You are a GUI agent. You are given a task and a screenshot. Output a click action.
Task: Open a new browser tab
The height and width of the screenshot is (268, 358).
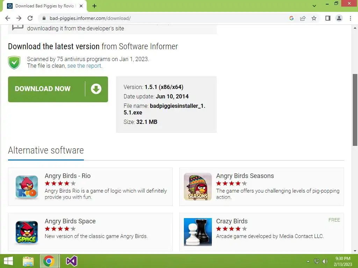coord(94,6)
